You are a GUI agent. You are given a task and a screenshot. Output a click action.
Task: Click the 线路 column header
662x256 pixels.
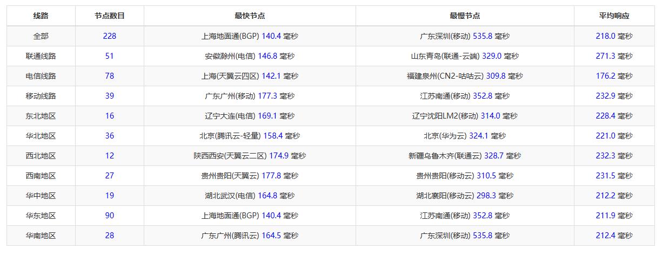point(41,16)
